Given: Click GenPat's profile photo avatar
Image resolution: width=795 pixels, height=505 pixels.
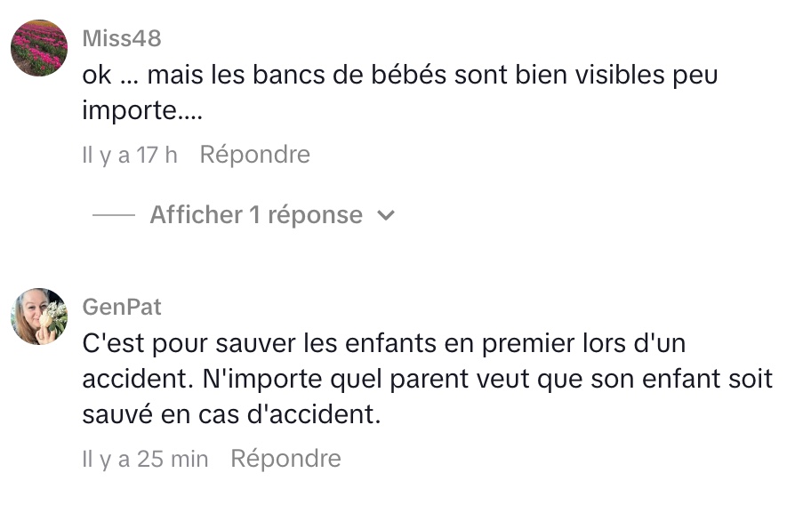Looking at the screenshot, I should coord(39,317).
